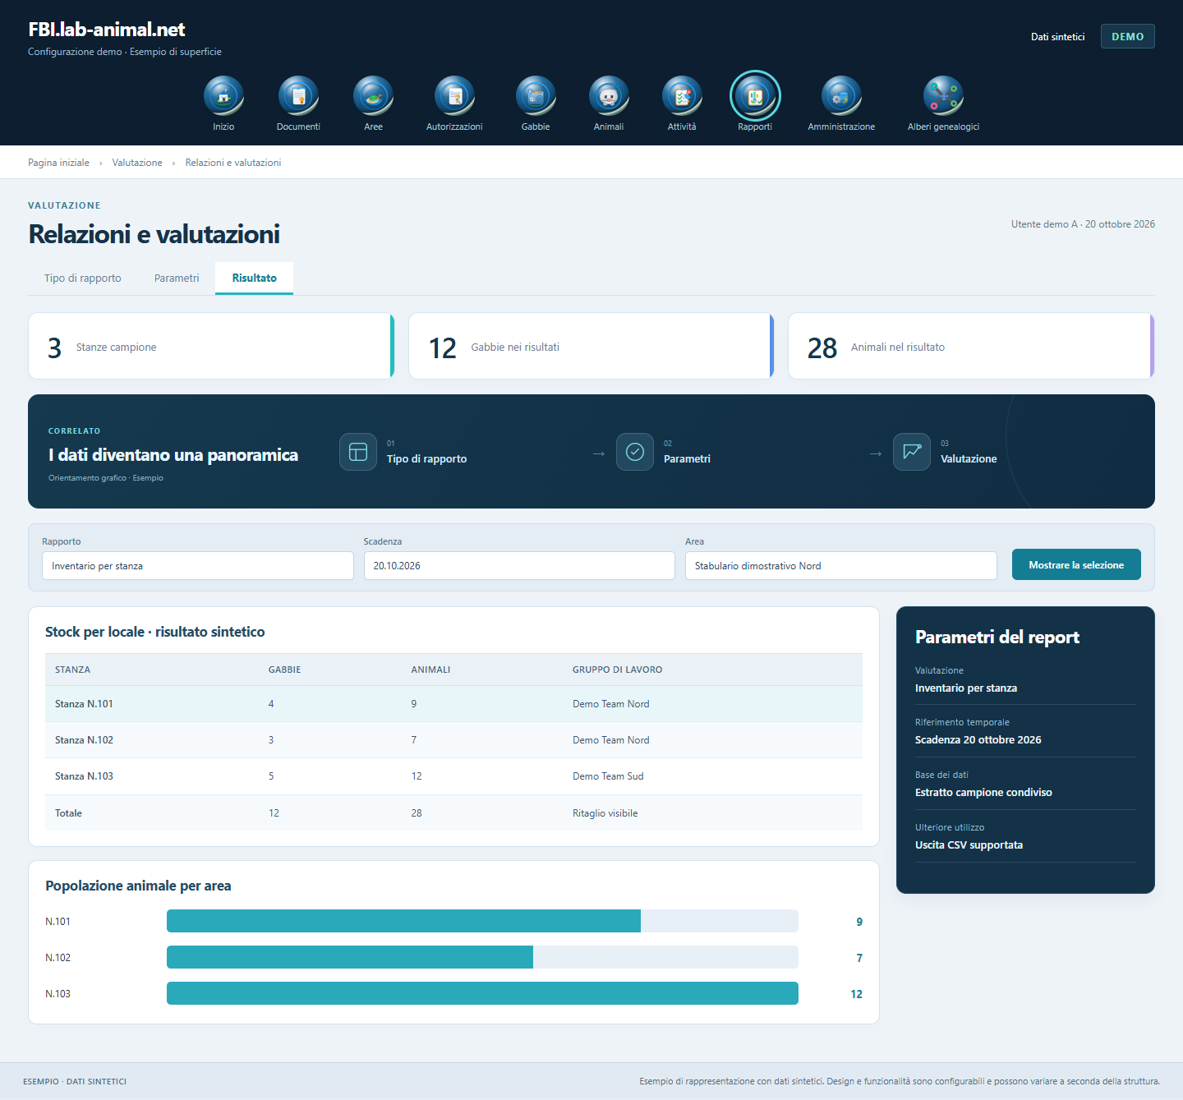This screenshot has height=1100, width=1183.
Task: Click the Utente demo A date text
Action: pyautogui.click(x=1083, y=224)
